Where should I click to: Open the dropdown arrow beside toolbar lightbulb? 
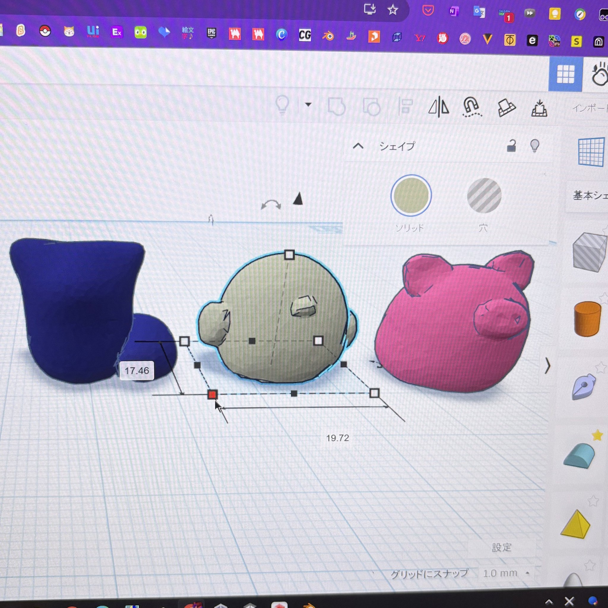308,104
